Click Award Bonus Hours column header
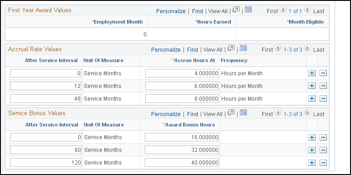The height and width of the screenshot is (175, 351). (x=189, y=125)
